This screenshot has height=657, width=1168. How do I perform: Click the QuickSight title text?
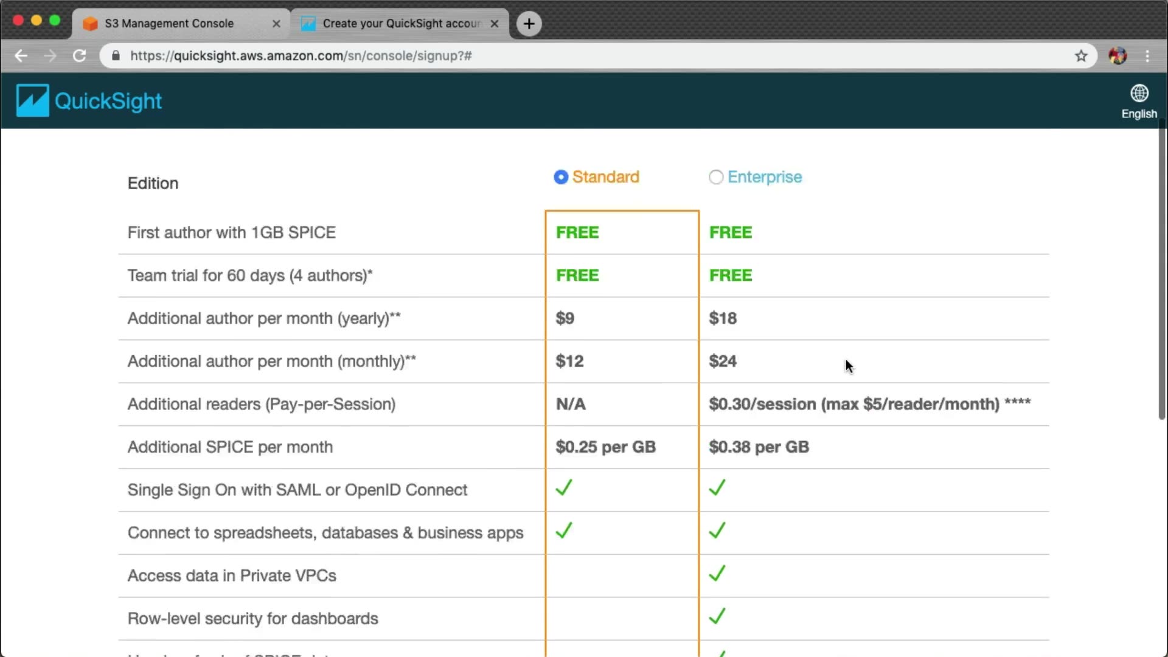pyautogui.click(x=108, y=101)
